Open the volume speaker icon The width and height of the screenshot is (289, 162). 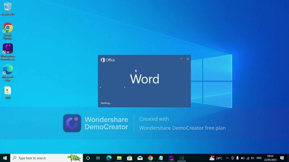tap(253, 158)
